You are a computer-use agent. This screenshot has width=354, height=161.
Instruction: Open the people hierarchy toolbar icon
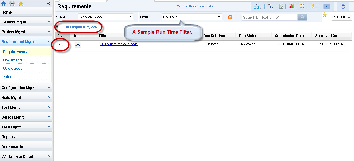click(257, 6)
